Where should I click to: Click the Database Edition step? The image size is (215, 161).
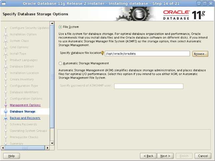point(22,66)
